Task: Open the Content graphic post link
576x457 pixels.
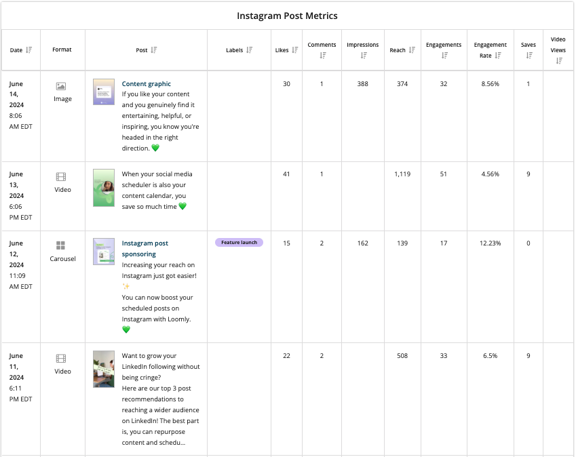Action: tap(146, 83)
